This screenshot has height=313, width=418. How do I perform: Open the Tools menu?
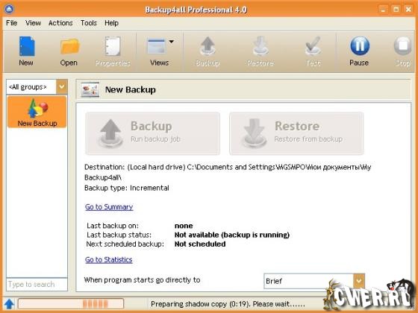click(89, 23)
